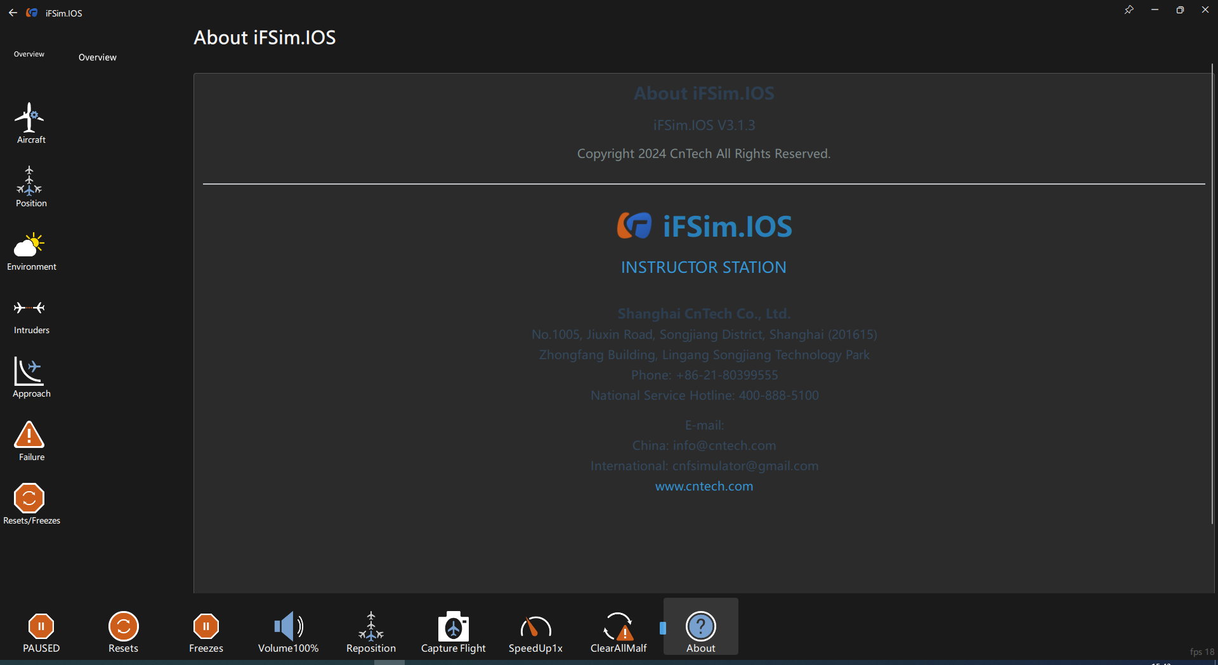Select the Position sidebar icon
The height and width of the screenshot is (665, 1218).
coord(30,187)
